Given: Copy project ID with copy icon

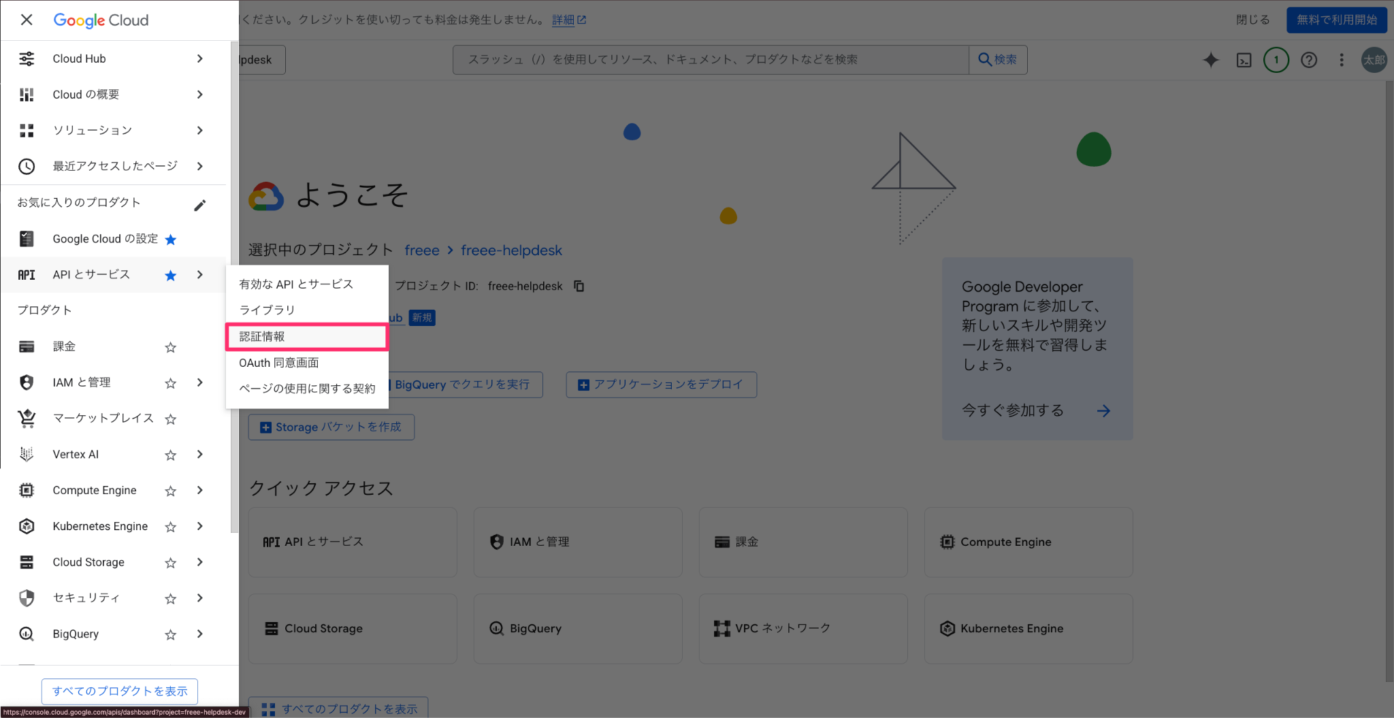Looking at the screenshot, I should 579,286.
